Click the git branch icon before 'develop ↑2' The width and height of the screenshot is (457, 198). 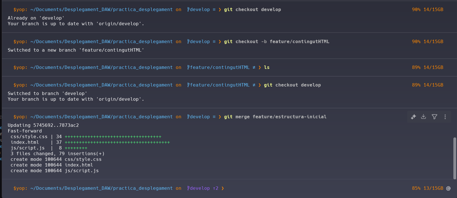click(188, 188)
